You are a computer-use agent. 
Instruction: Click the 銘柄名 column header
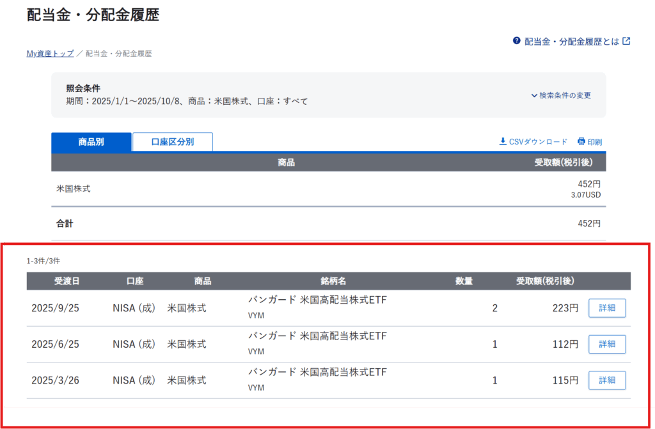(x=333, y=281)
